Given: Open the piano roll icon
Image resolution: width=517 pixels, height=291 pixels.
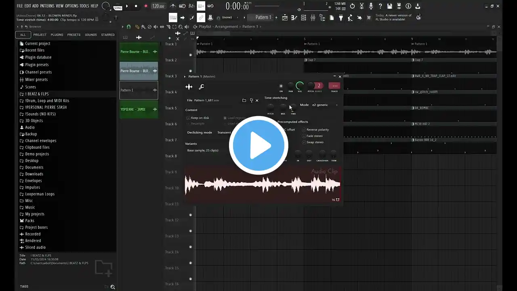Looking at the screenshot, I should tap(294, 17).
